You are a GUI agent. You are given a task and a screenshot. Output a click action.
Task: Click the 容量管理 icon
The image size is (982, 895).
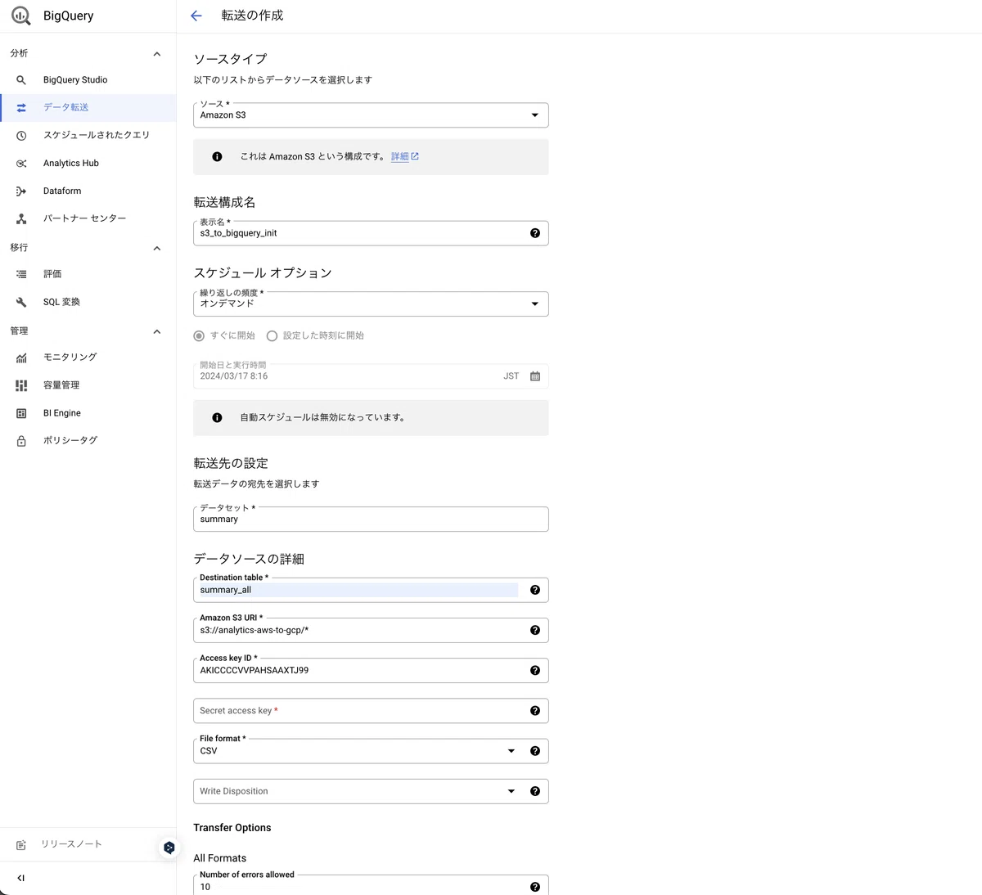point(21,385)
